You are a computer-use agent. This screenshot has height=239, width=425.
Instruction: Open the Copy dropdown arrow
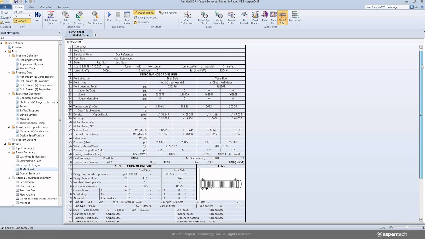tap(10, 18)
